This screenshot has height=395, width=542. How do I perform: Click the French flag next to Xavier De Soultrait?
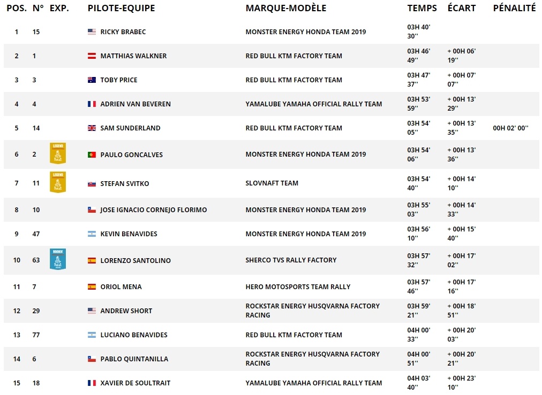[92, 383]
